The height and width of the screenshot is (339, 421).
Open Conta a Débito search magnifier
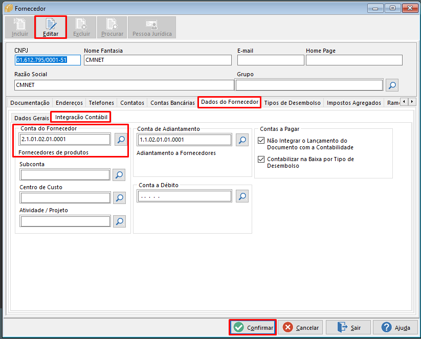(242, 196)
